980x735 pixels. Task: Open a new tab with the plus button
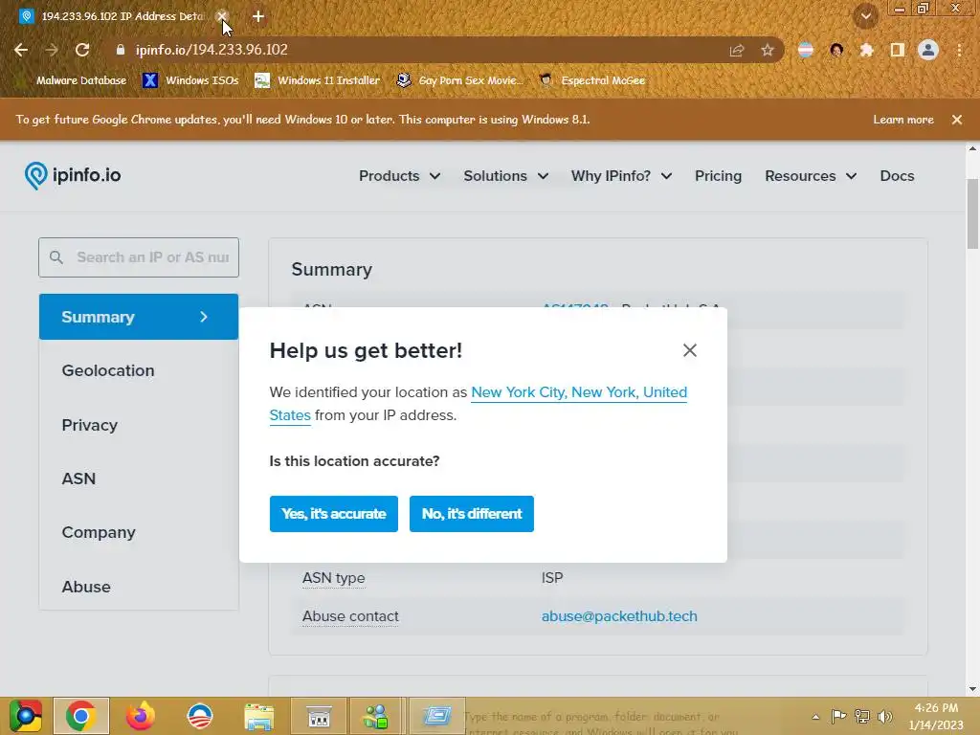[258, 16]
